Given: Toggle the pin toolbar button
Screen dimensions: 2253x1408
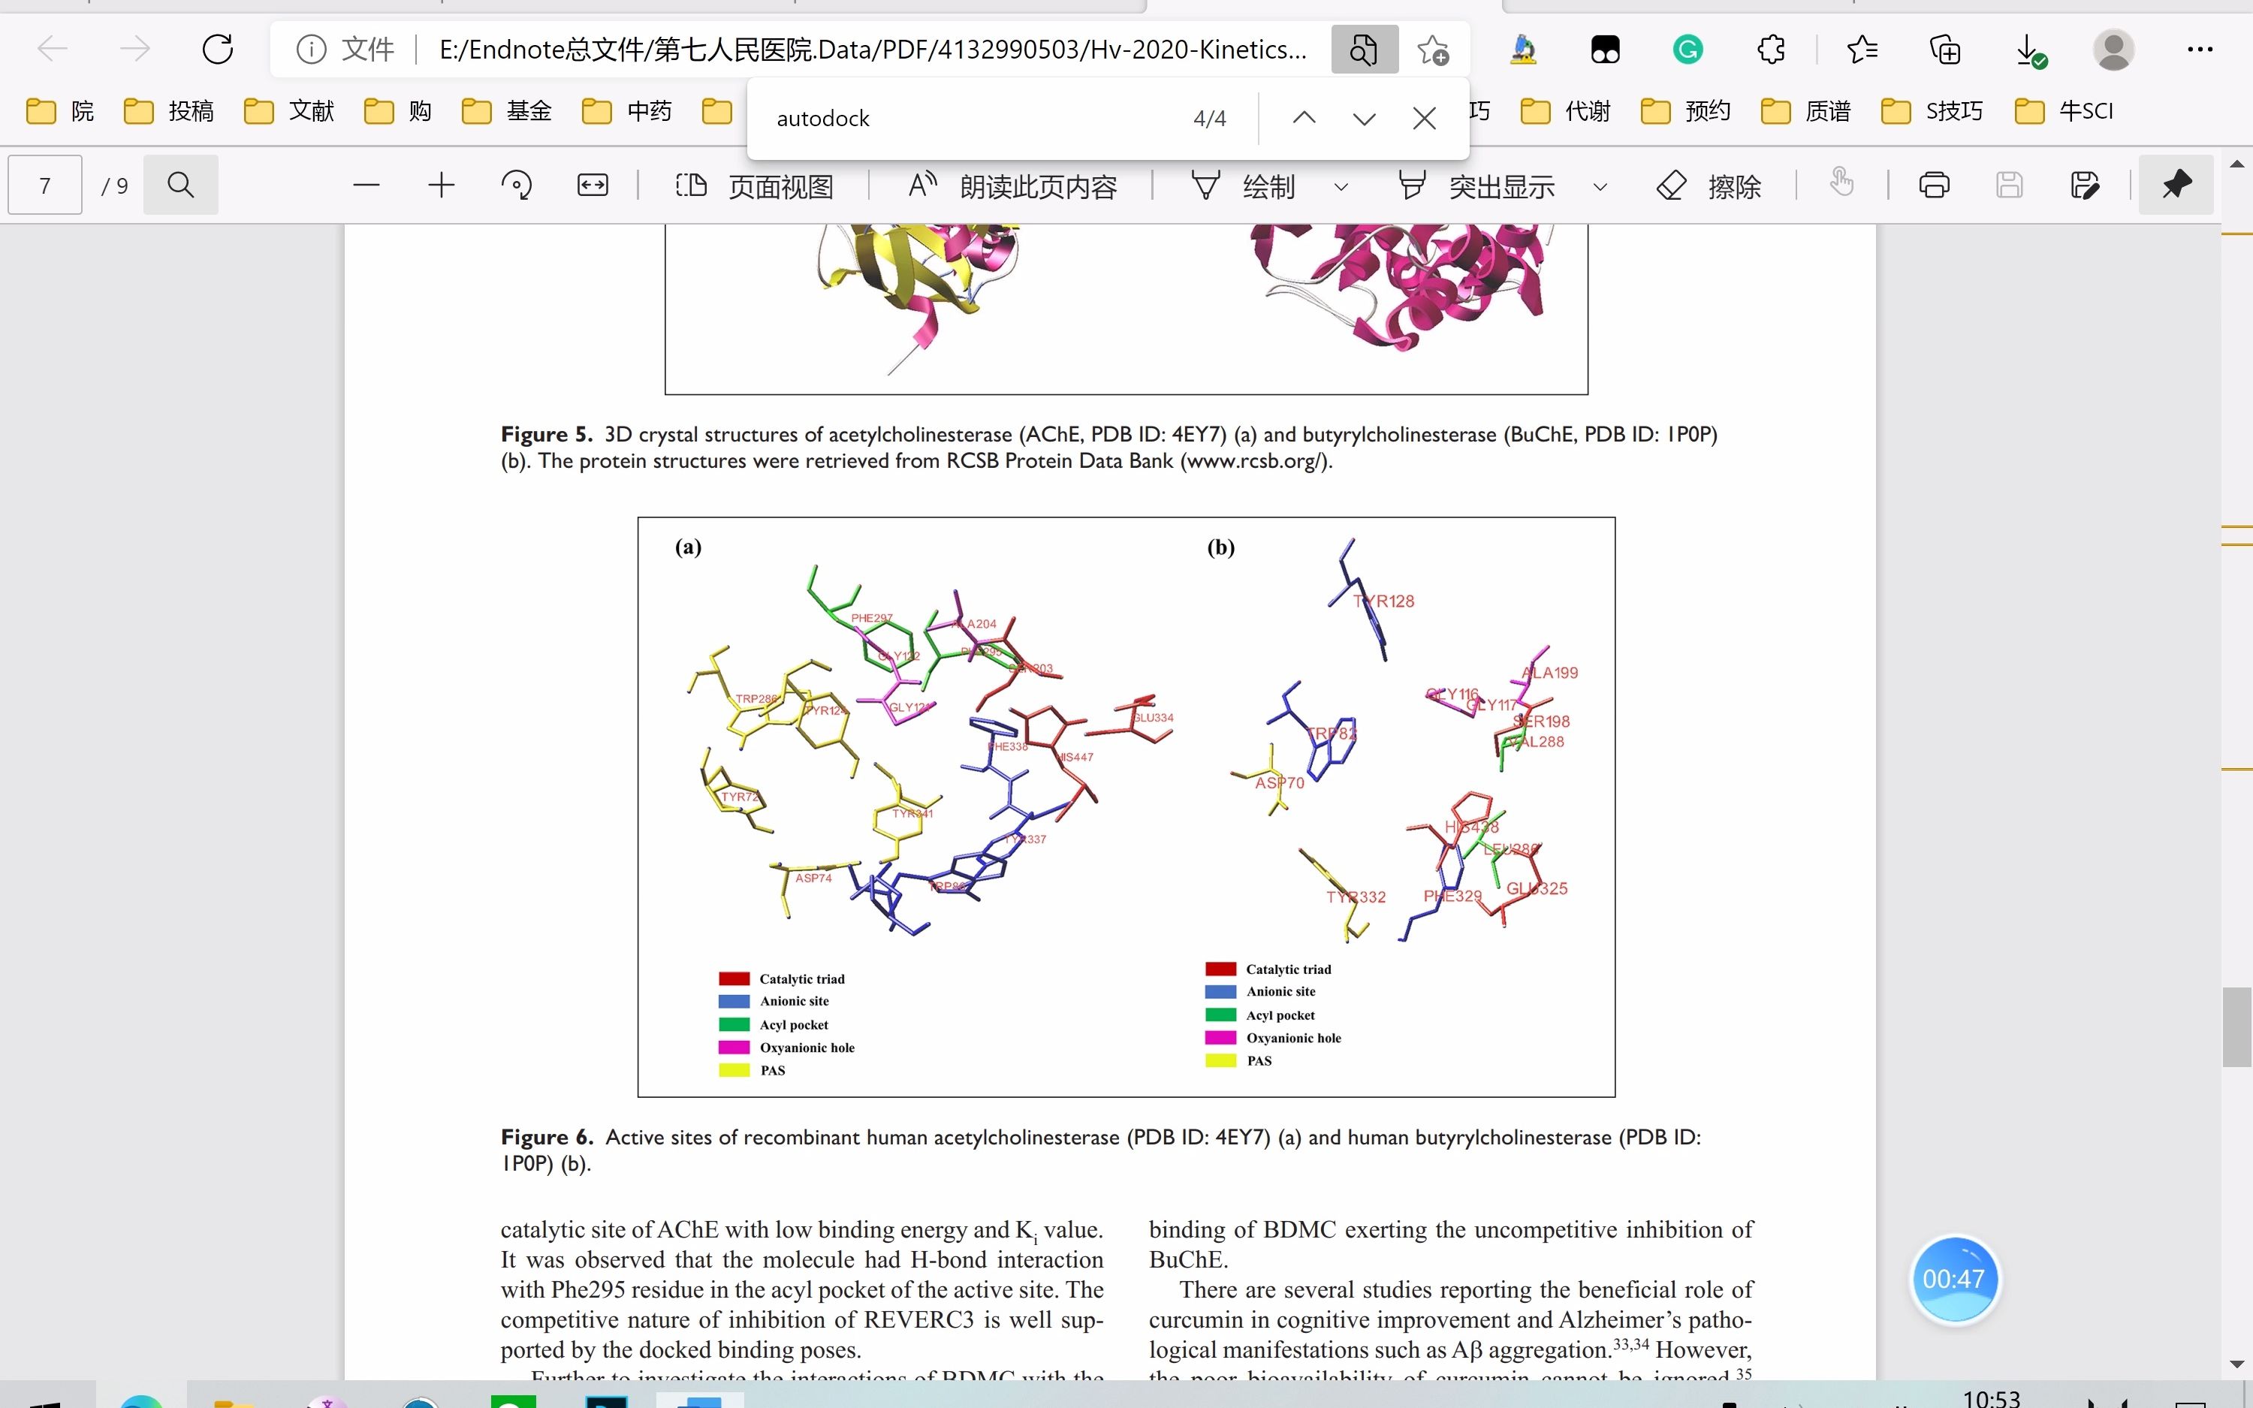Looking at the screenshot, I should coord(2176,185).
